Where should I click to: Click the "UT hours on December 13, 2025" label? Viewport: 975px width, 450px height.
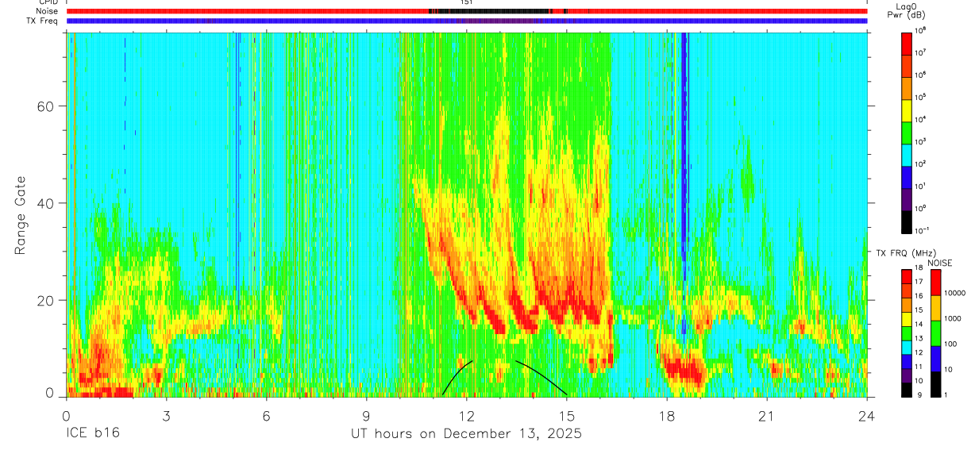point(467,434)
